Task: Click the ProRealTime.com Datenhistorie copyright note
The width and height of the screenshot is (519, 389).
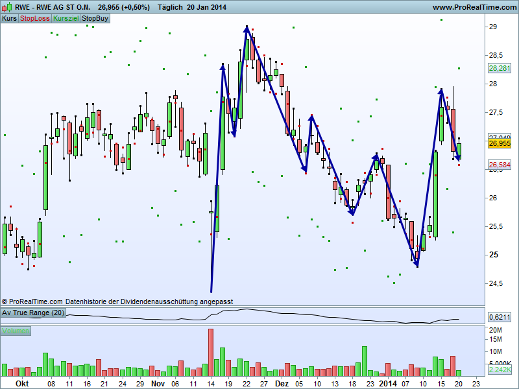Action: click(117, 301)
